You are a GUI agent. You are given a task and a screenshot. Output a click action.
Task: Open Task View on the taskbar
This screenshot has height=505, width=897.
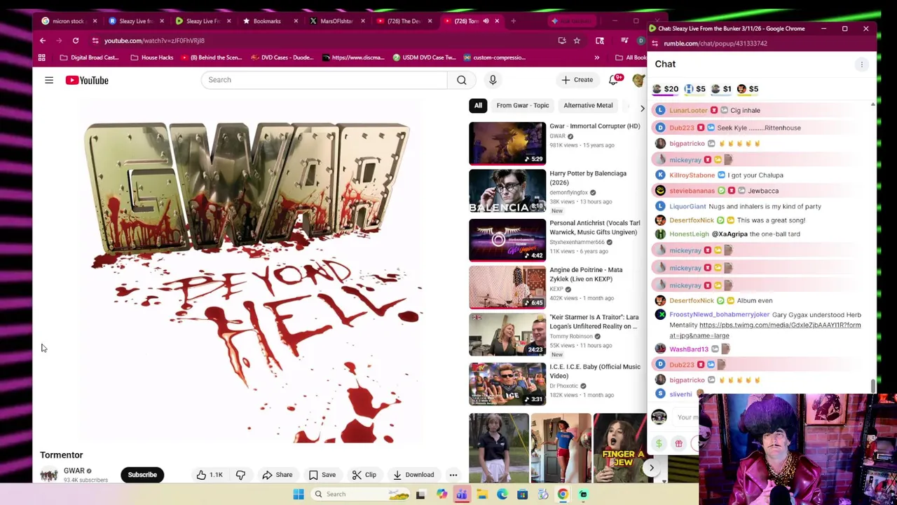[420, 494]
